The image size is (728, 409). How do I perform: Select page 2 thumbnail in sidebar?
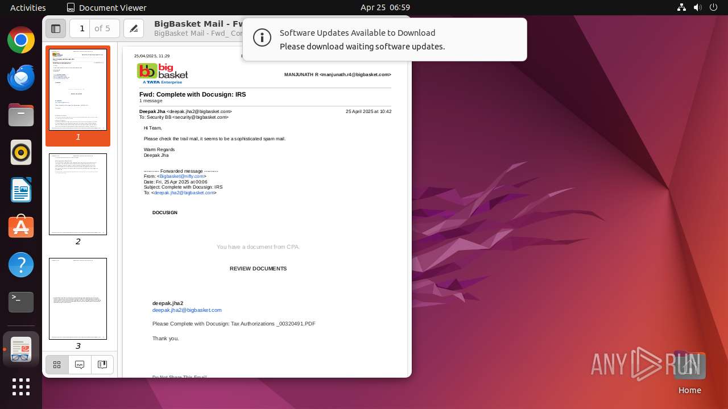78,194
